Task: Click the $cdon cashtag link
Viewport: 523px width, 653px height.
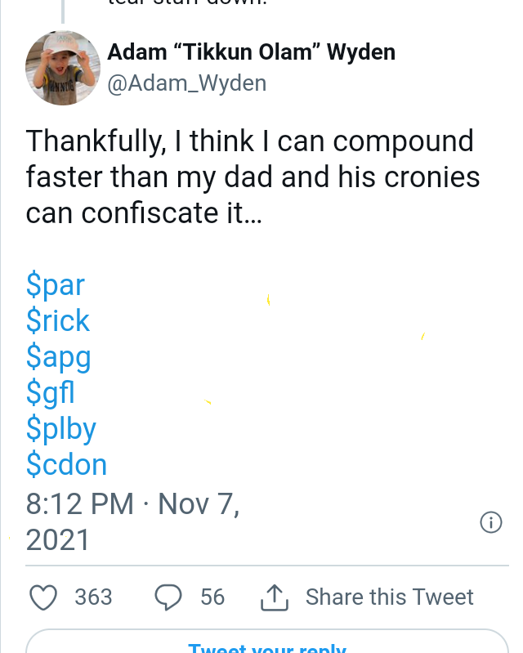Action: (x=66, y=465)
